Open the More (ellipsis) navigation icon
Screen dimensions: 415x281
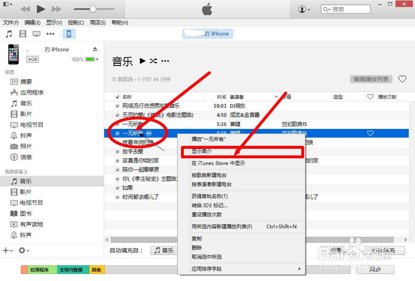(x=50, y=34)
